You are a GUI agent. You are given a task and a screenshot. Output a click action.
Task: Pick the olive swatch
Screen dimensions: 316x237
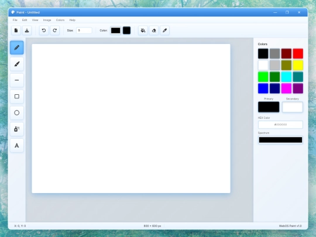point(286,65)
